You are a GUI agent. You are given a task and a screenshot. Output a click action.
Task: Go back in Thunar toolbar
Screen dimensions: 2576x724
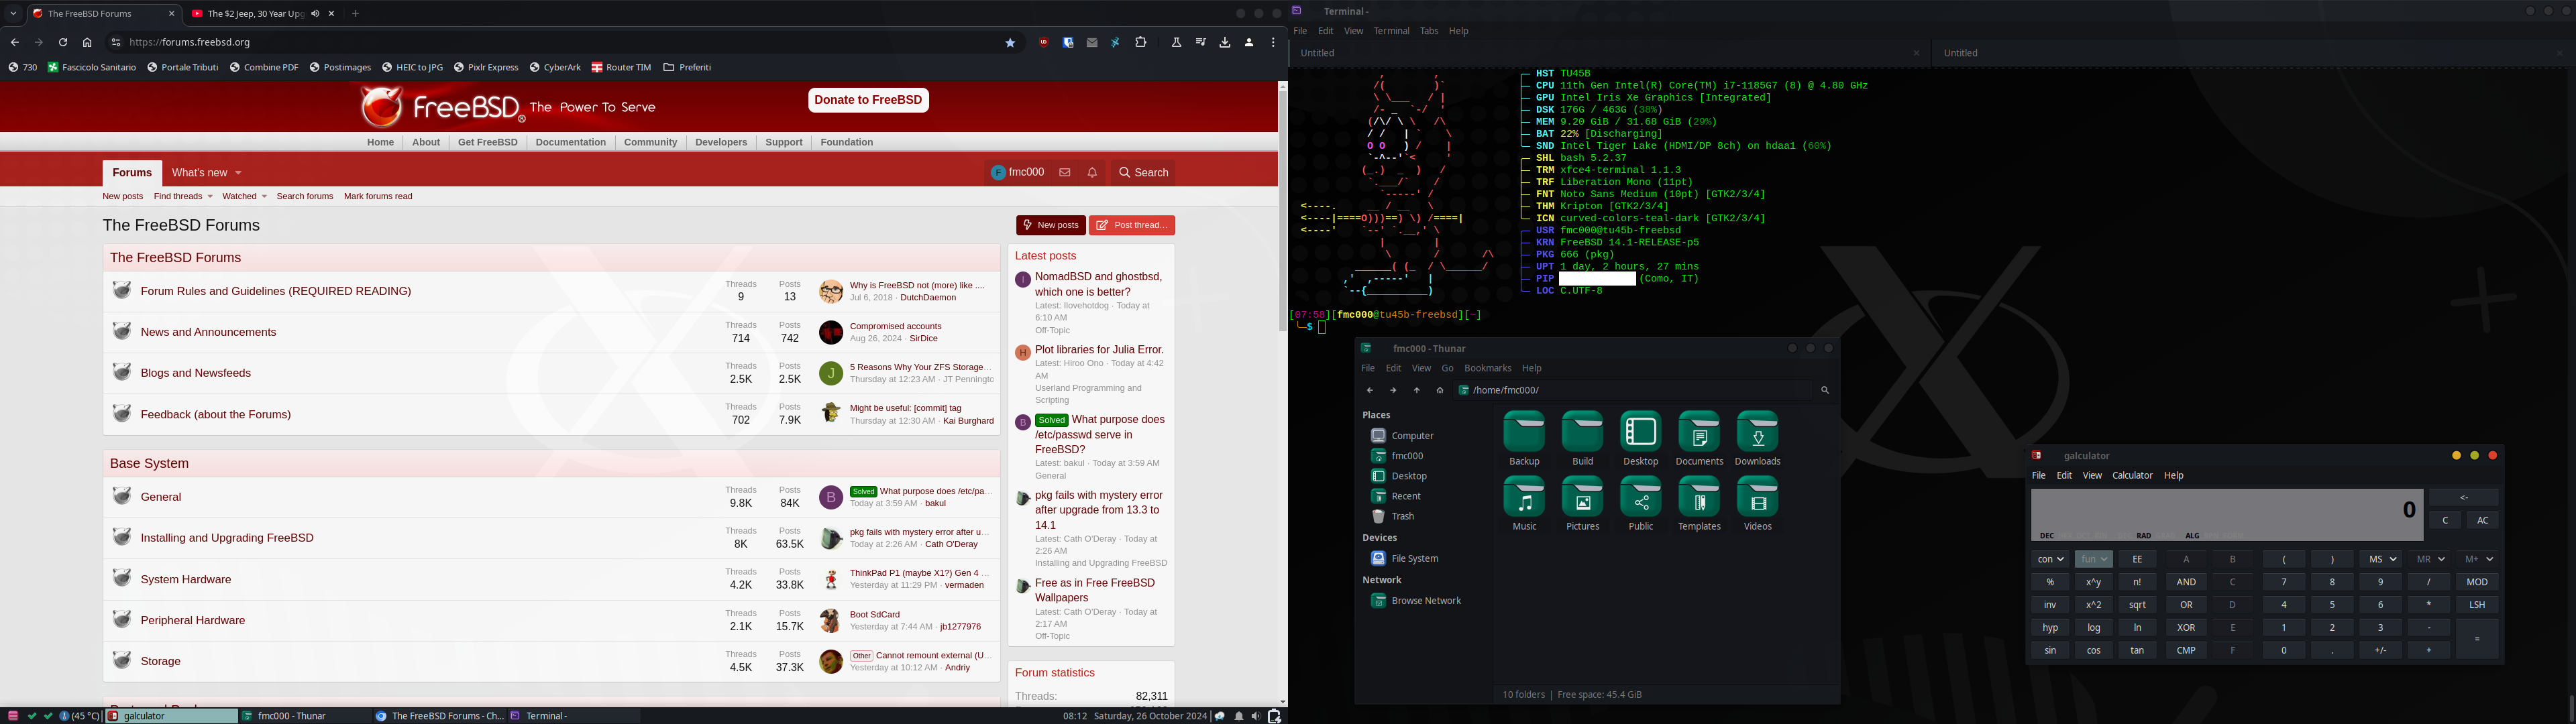pos(1369,390)
